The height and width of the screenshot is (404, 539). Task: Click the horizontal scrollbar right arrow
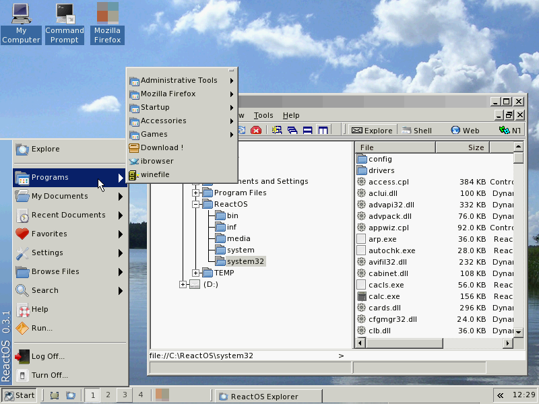[x=508, y=343]
